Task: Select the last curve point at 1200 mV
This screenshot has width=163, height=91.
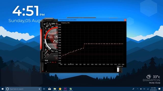Action: [x=123, y=44]
